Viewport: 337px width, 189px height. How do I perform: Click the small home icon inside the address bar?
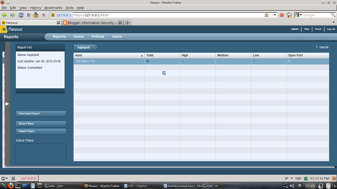point(266,15)
